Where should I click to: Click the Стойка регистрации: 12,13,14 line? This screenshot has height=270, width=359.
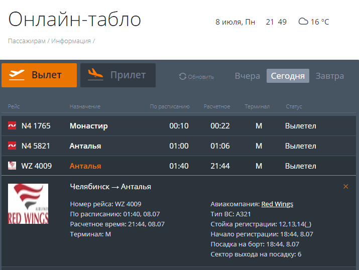pos(261,224)
